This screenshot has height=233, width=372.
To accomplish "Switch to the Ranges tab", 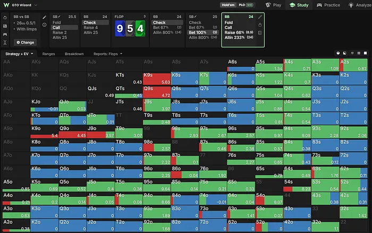I will [48, 54].
